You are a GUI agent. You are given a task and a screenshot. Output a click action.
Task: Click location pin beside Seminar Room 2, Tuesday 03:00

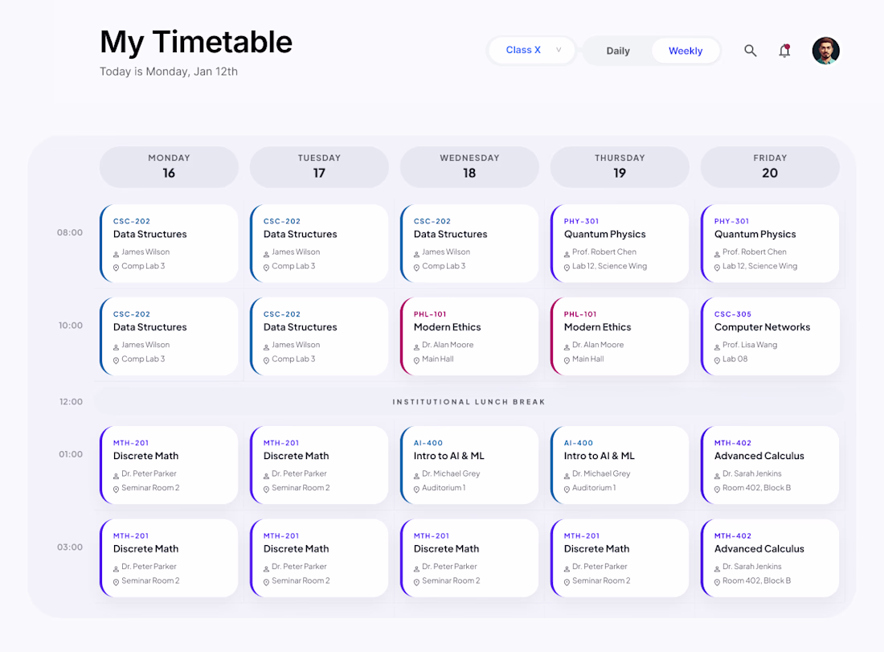coord(266,582)
